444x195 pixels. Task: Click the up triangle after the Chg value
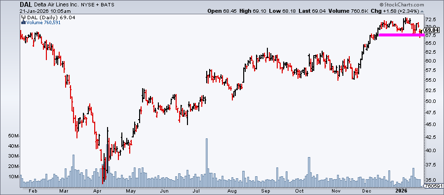[422, 11]
